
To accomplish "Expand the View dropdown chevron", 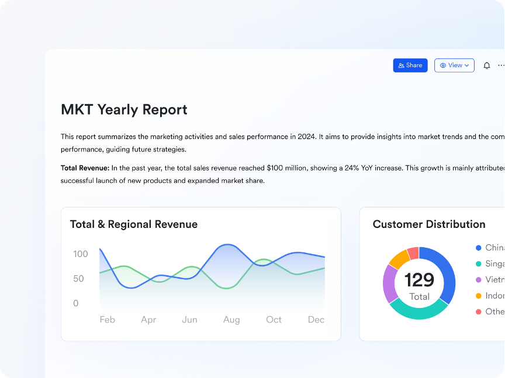I will [x=467, y=65].
